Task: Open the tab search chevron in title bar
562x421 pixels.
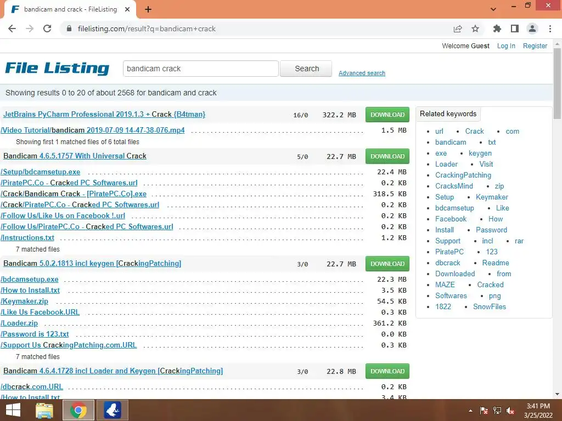Action: (x=493, y=9)
